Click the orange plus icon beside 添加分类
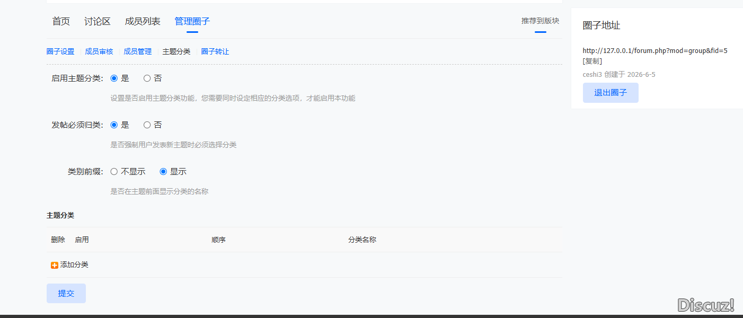 click(x=55, y=265)
